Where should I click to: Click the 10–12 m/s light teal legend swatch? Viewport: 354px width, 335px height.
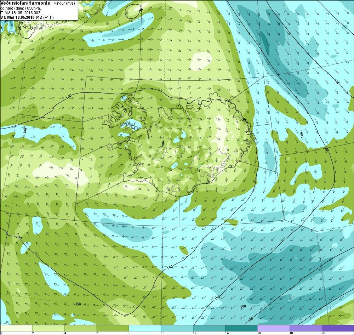(x=177, y=328)
